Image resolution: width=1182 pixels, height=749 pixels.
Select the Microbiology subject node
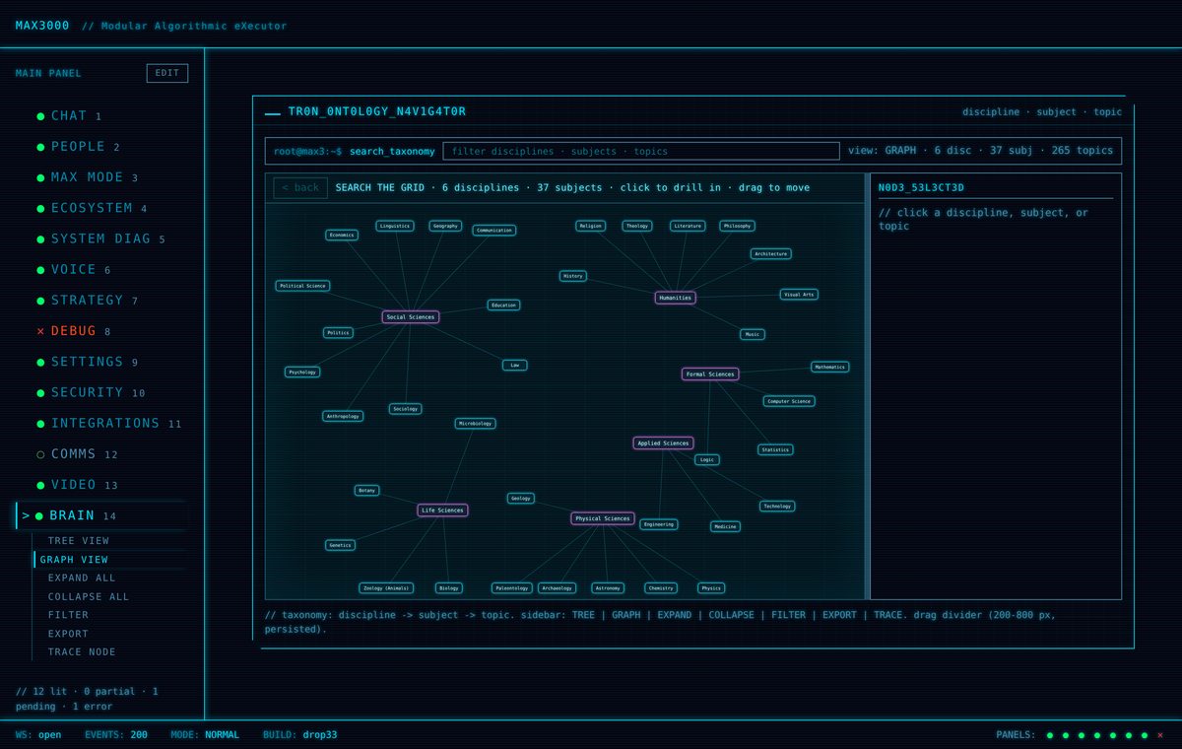pyautogui.click(x=475, y=424)
